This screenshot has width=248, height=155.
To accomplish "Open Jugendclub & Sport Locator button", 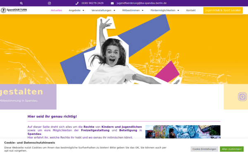I will (x=223, y=10).
